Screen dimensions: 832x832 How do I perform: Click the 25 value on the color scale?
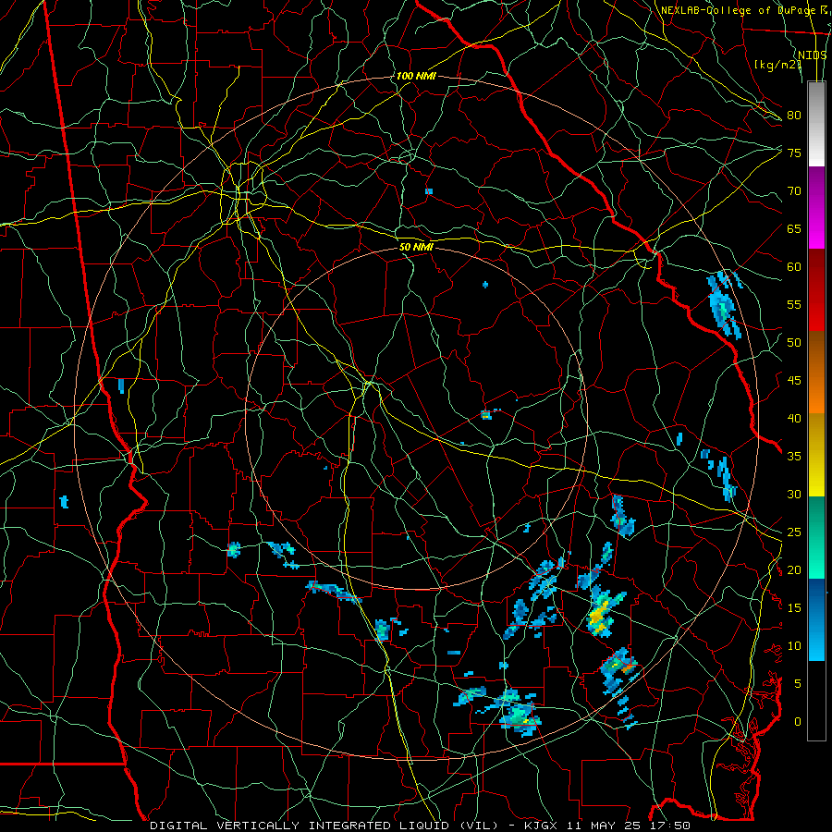(x=794, y=532)
